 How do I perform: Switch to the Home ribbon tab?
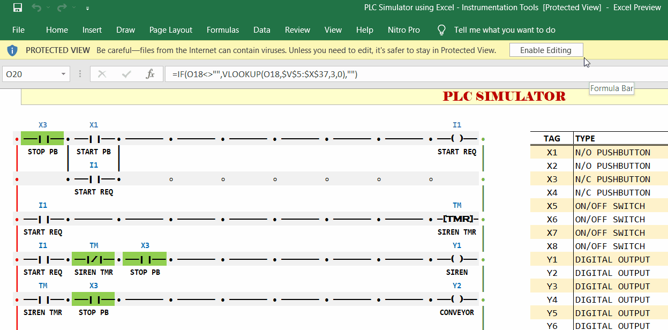coord(57,30)
